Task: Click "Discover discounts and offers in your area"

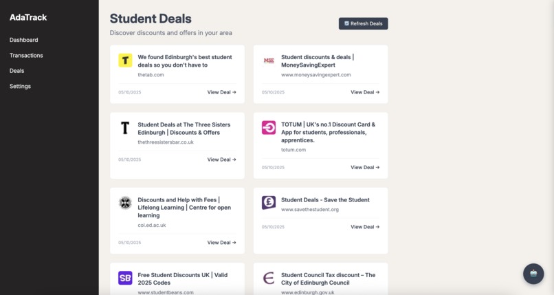Action: pos(171,33)
